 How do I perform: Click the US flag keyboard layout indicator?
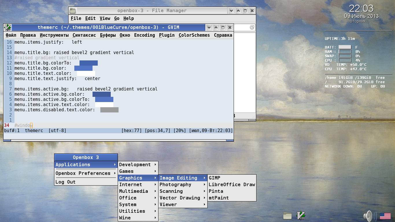pos(385,216)
